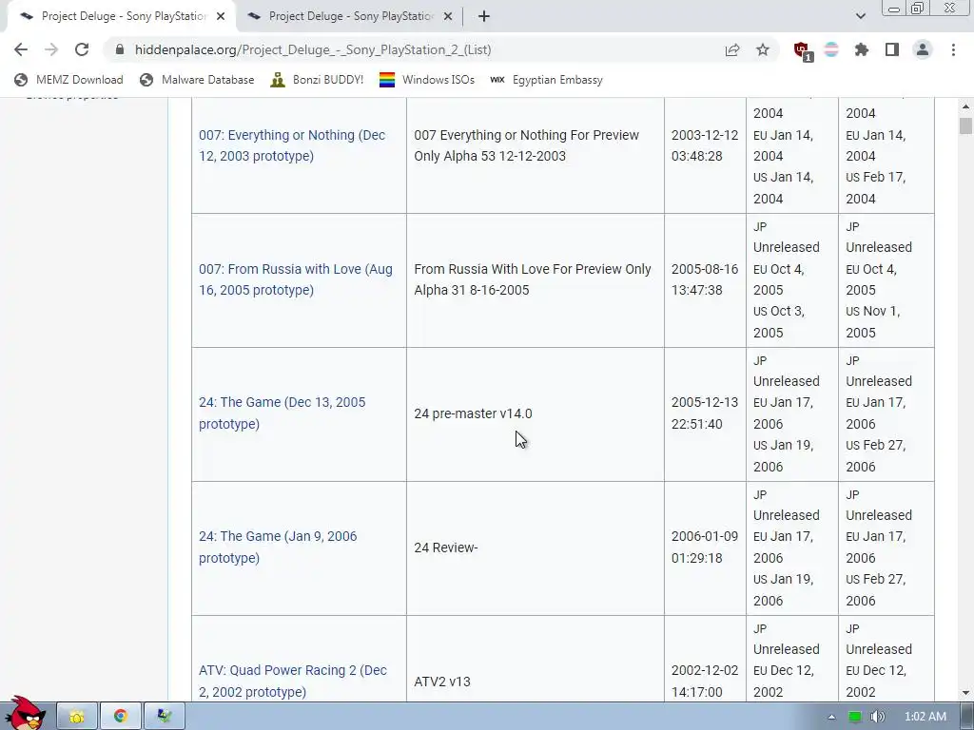Click the 2005-12-13 22:51:40 timestamp
974x730 pixels.
point(705,413)
